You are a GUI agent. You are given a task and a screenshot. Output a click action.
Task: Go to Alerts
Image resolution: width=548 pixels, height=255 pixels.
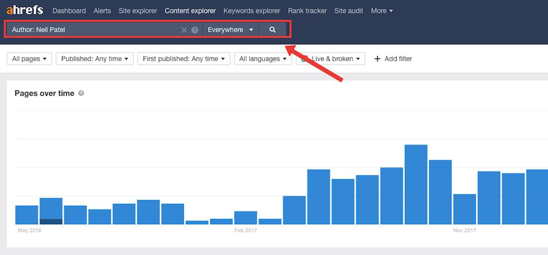tap(102, 11)
